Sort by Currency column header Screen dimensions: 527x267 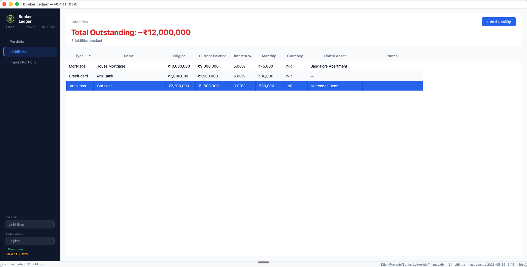[295, 56]
